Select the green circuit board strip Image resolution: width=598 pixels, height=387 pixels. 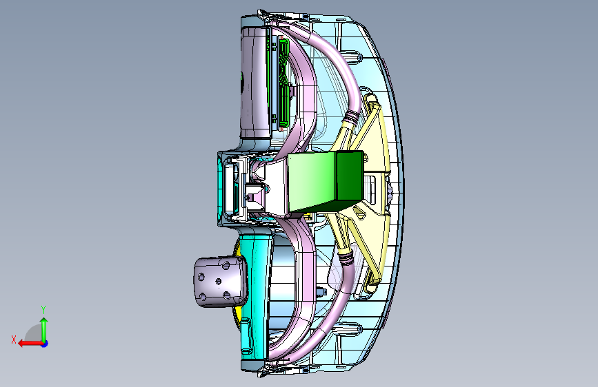(x=283, y=82)
